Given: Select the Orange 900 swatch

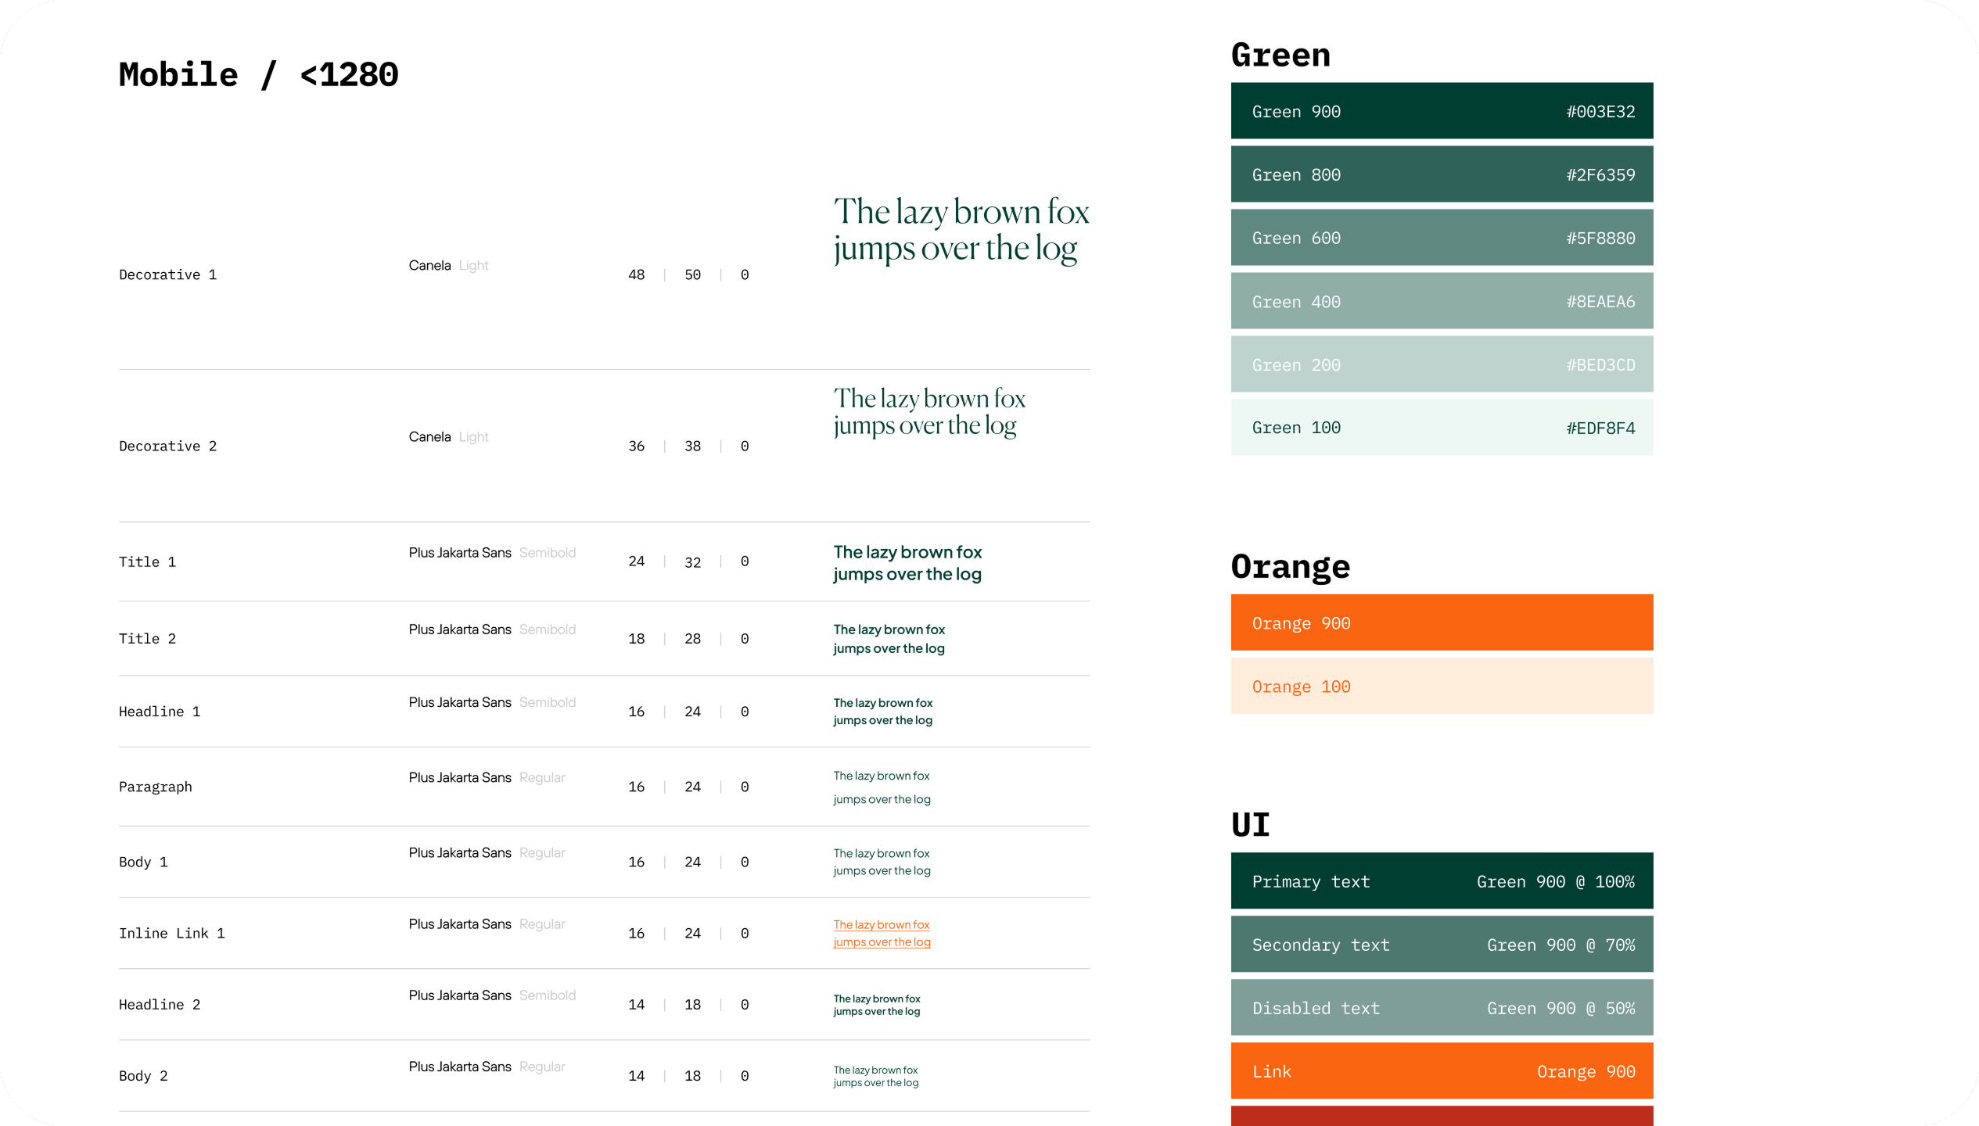Looking at the screenshot, I should (1442, 622).
